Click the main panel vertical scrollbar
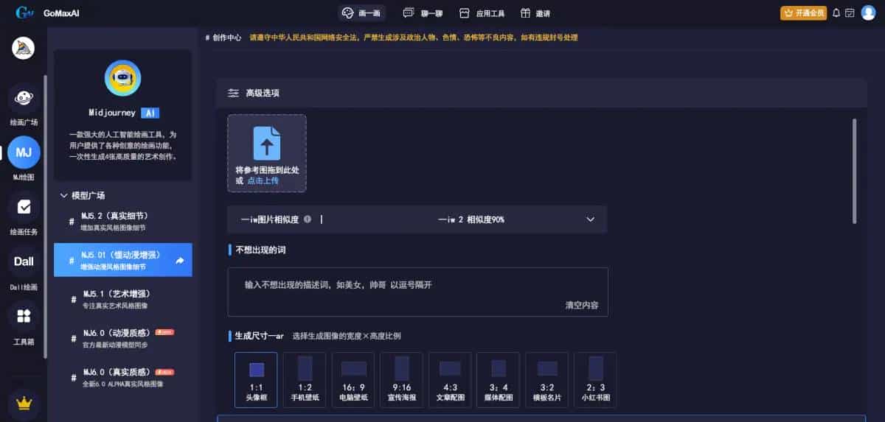This screenshot has height=422, width=885. tap(854, 171)
